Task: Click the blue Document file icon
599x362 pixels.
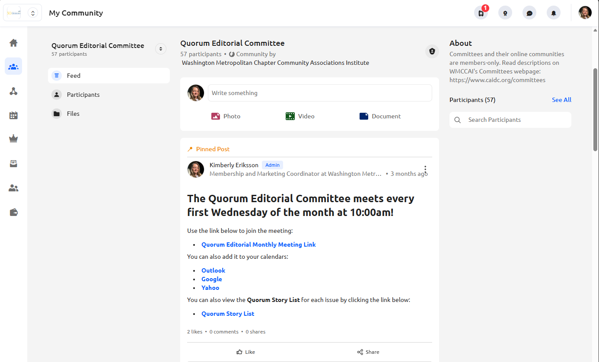Action: 364,116
